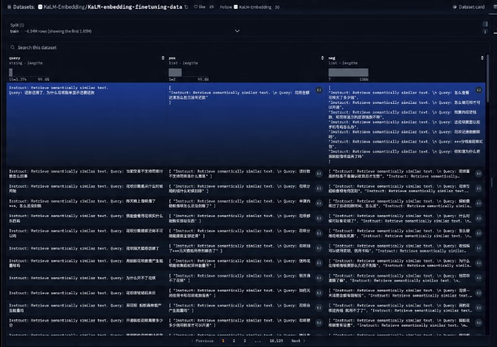Click the train split row count text
The image size is (497, 347).
click(x=58, y=31)
